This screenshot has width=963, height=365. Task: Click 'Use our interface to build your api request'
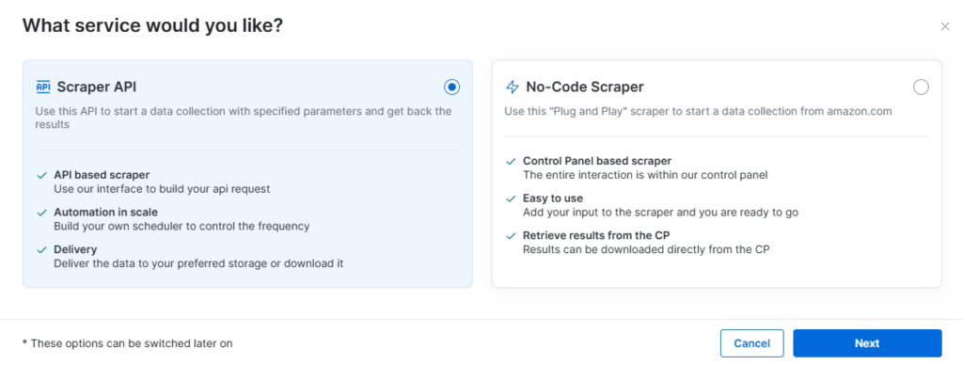[x=162, y=189]
